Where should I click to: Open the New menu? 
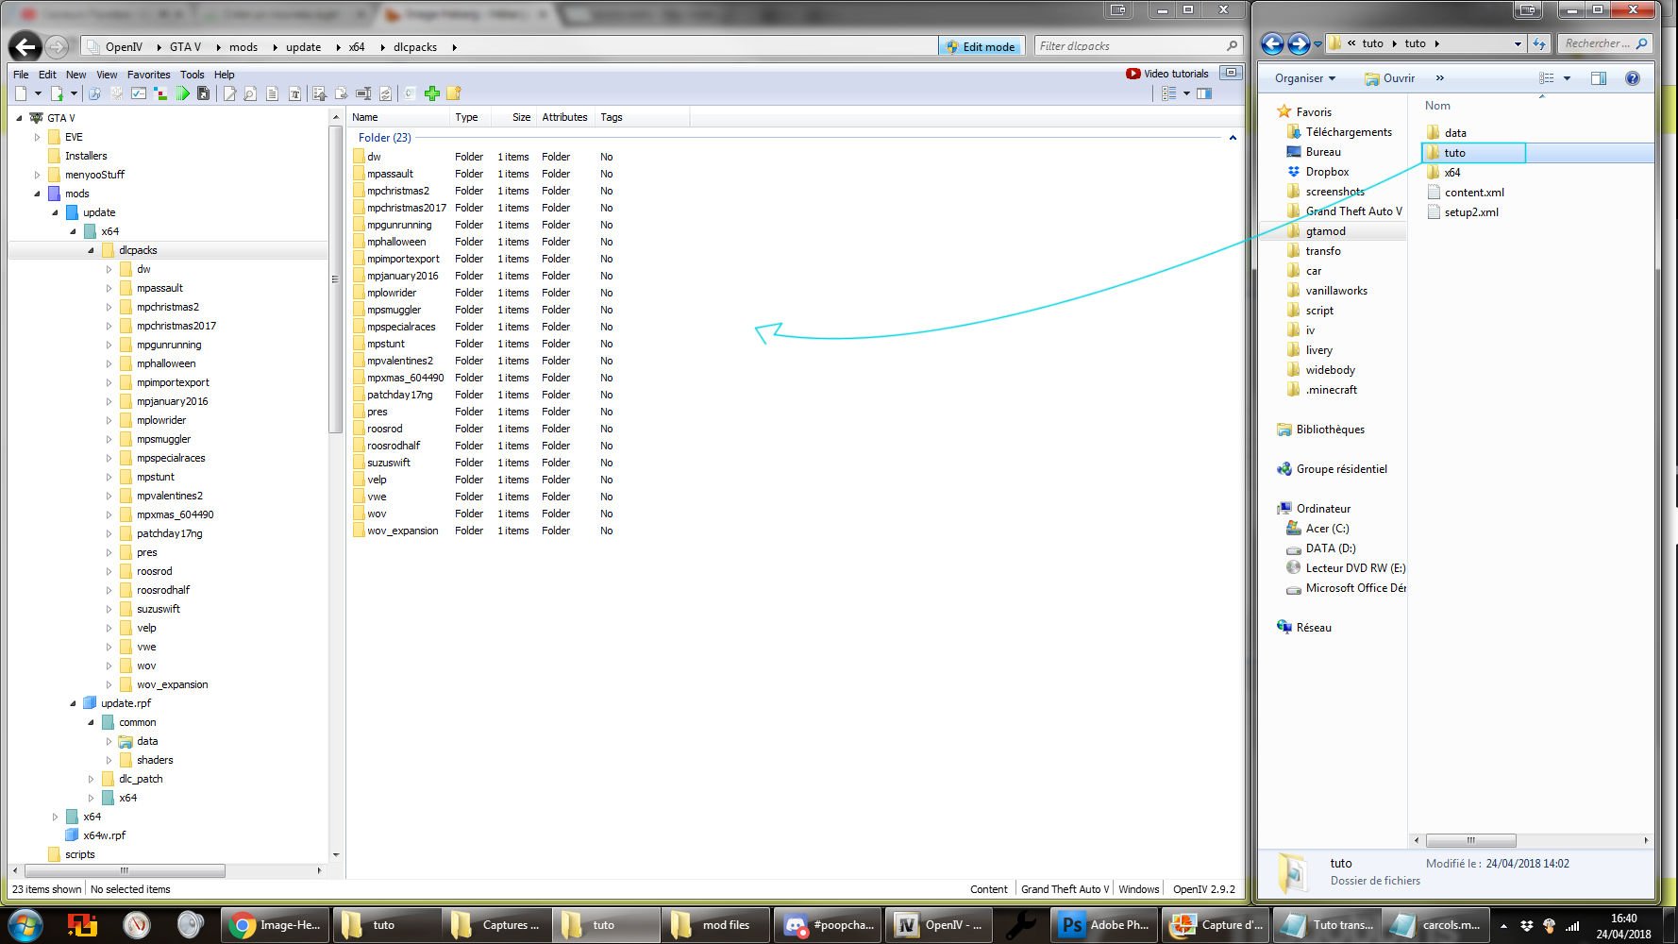[76, 75]
